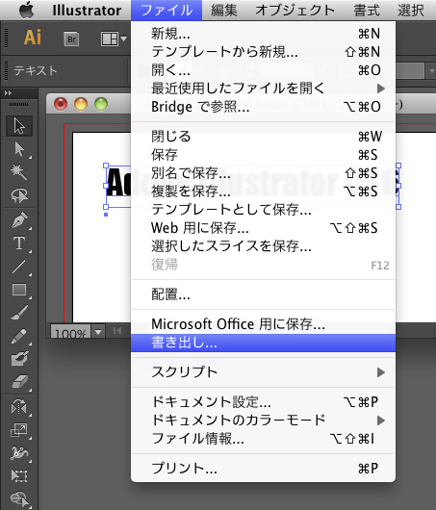This screenshot has height=510, width=436.
Task: Click the red close button of document window
Action: (x=61, y=104)
